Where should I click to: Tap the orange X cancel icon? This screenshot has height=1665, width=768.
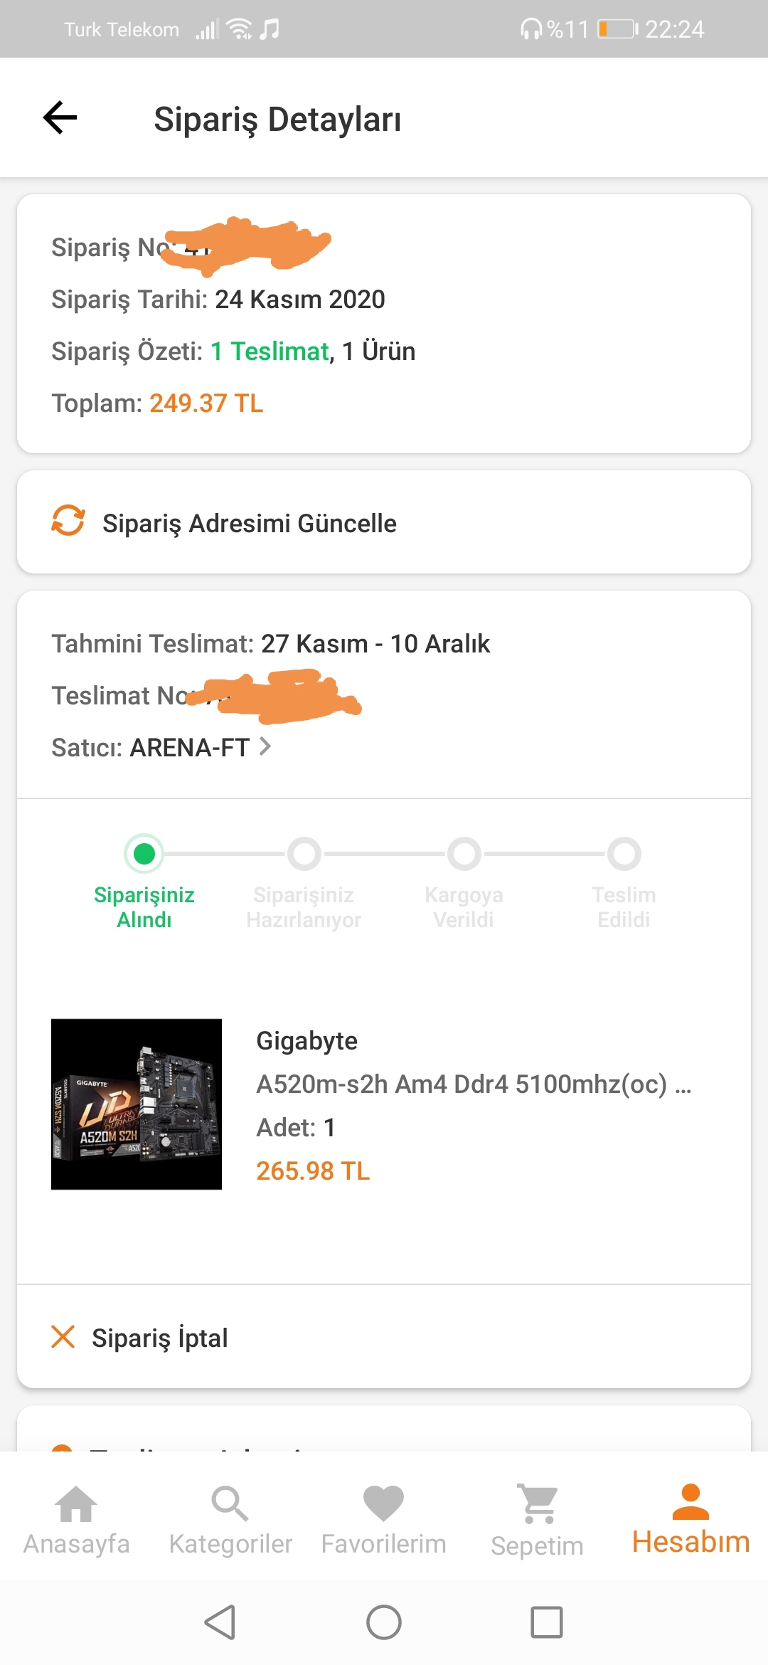[x=63, y=1337]
